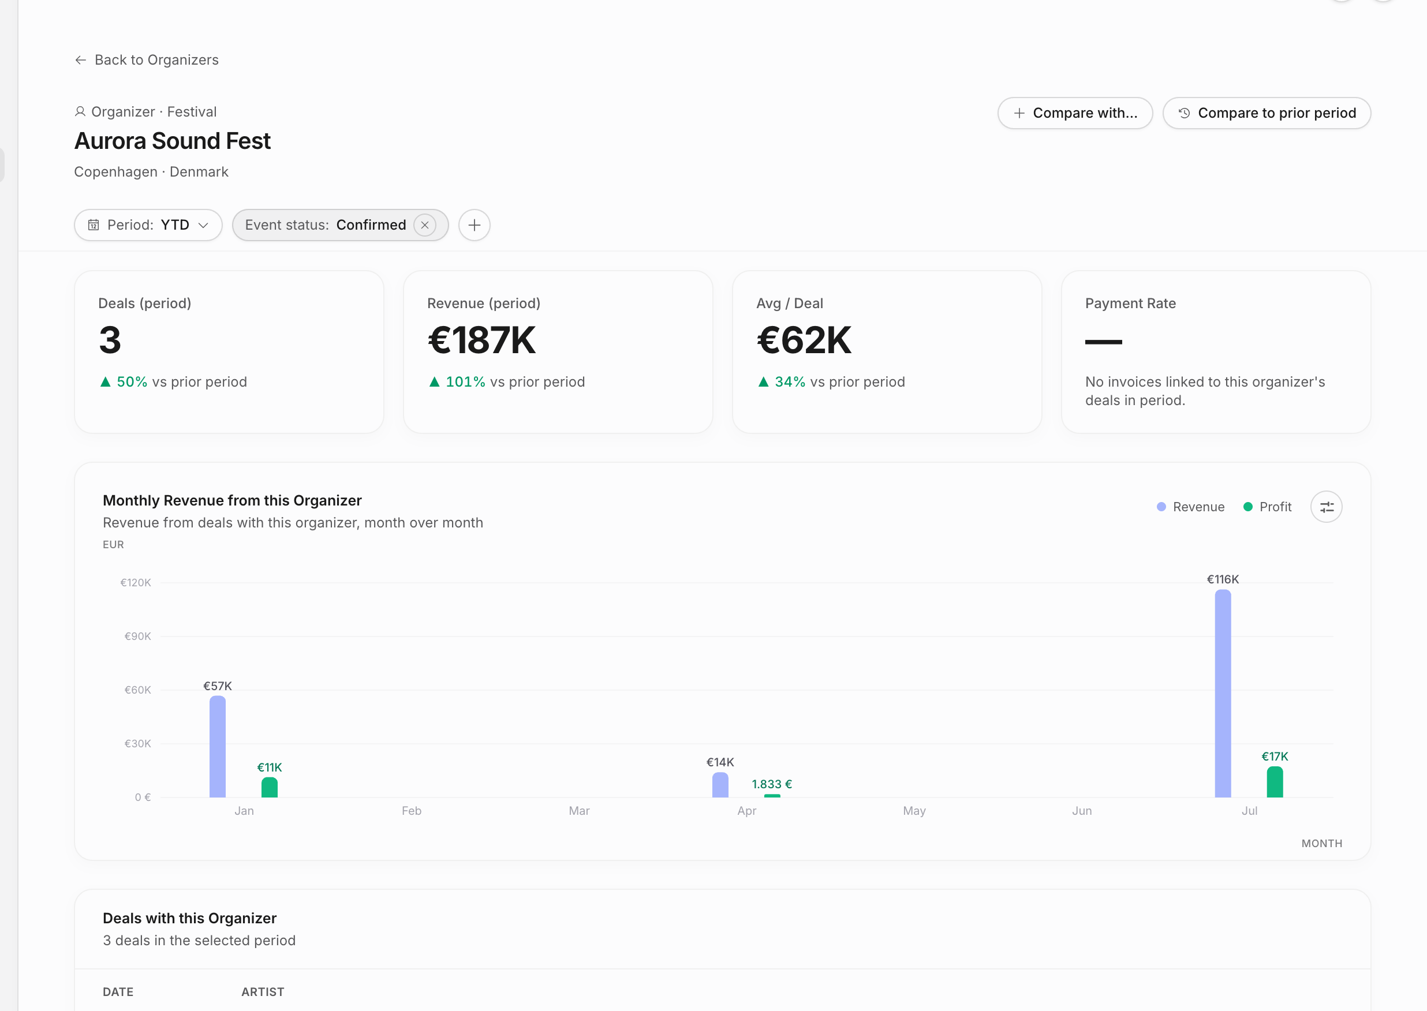Click the Copenhagen · Denmark location text
The image size is (1427, 1011).
click(151, 172)
